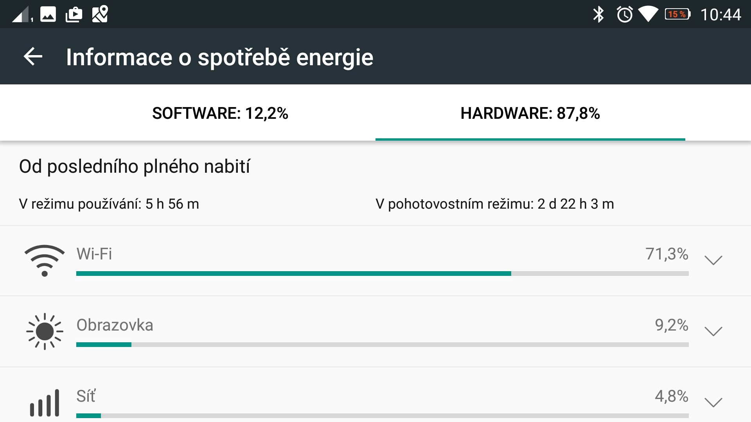Select the HARDWARE: 87,8% tab
The image size is (751, 422).
coord(530,113)
